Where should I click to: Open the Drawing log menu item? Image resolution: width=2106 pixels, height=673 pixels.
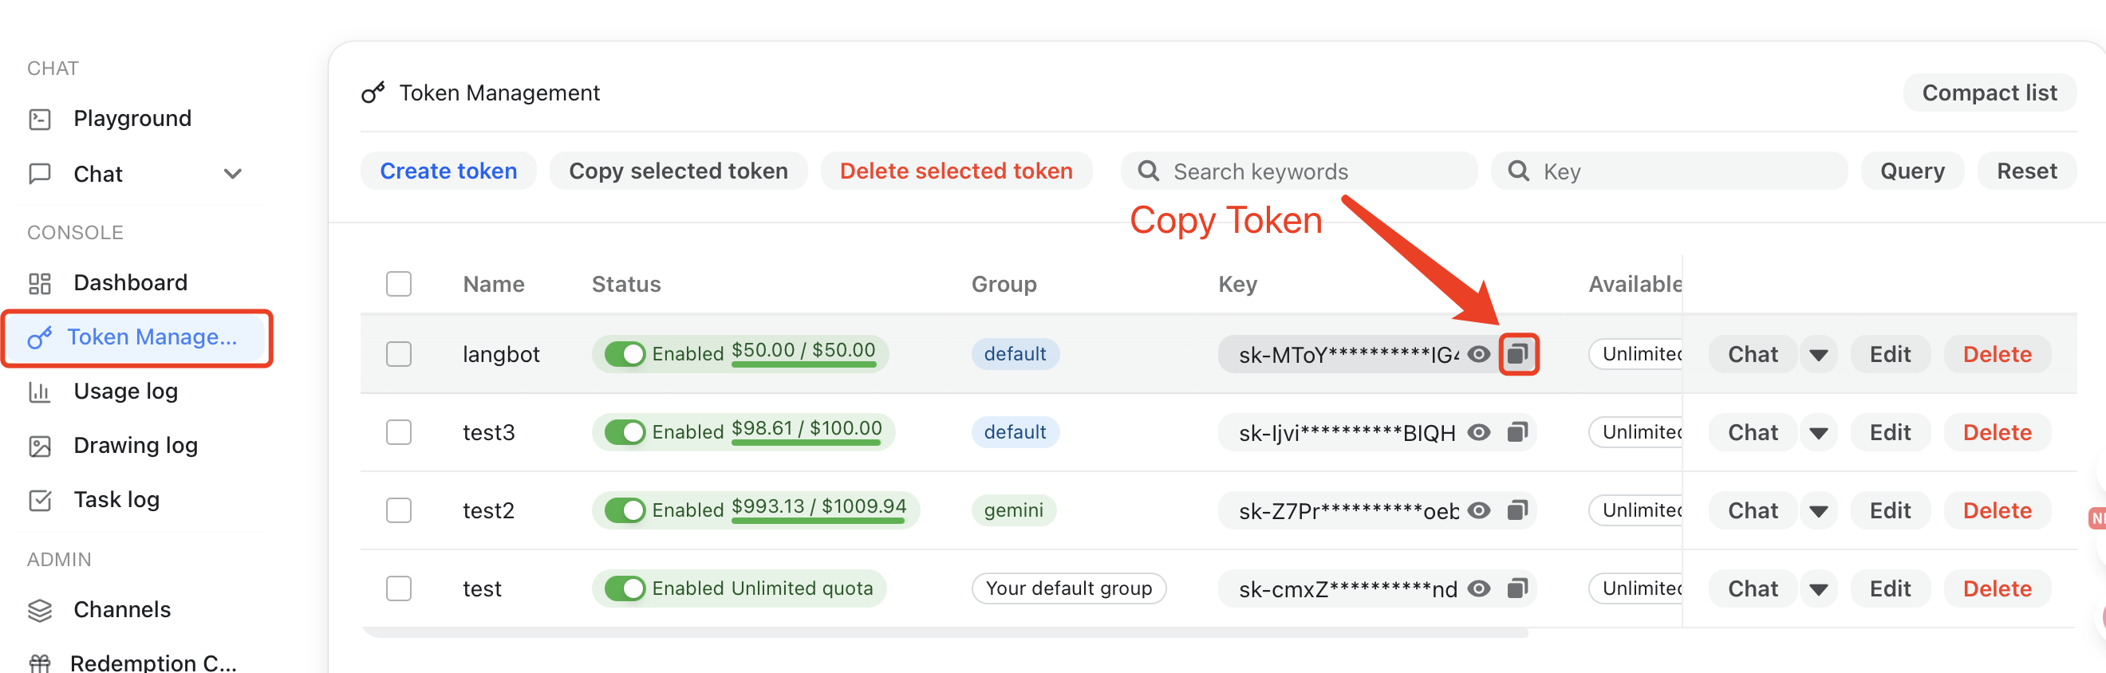pos(135,445)
